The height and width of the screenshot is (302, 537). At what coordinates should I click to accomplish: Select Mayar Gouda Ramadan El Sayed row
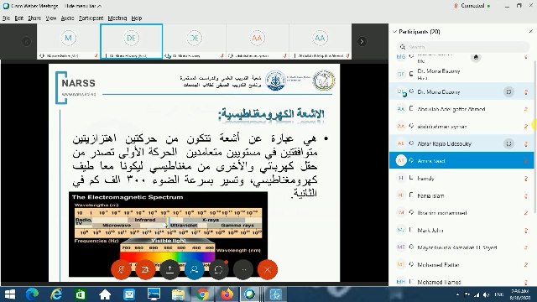coord(461,247)
